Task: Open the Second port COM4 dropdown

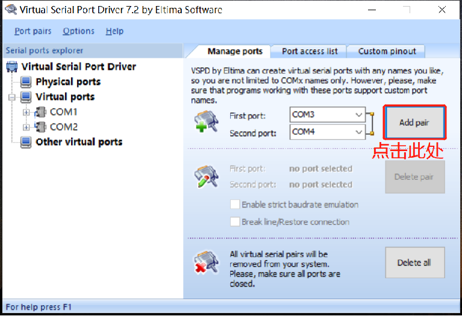Action: 359,132
